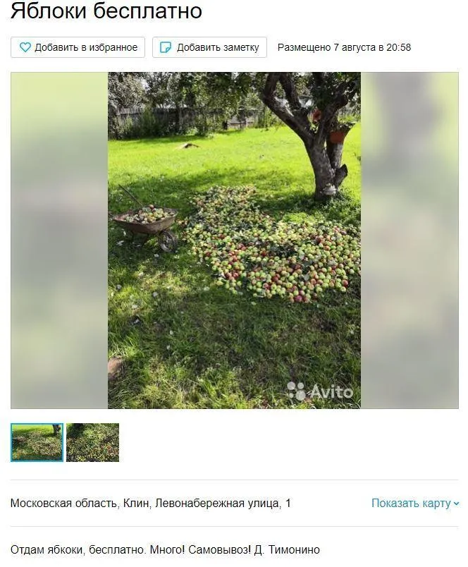Click the Avito watermark logo on photo
The height and width of the screenshot is (567, 468).
pos(320,391)
